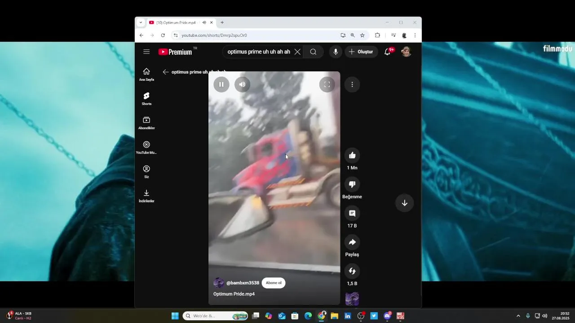Open the sound thumbnail under remix
Screen dimensions: 575x323
pyautogui.click(x=352, y=299)
